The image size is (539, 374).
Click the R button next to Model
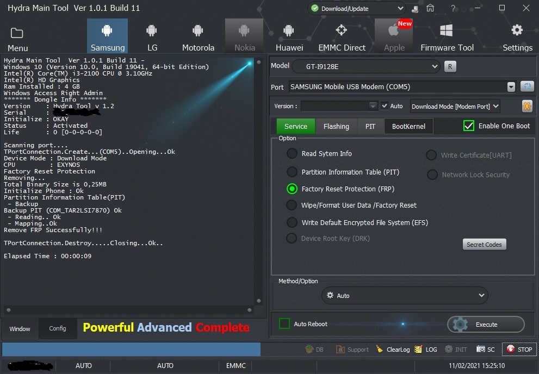(450, 66)
